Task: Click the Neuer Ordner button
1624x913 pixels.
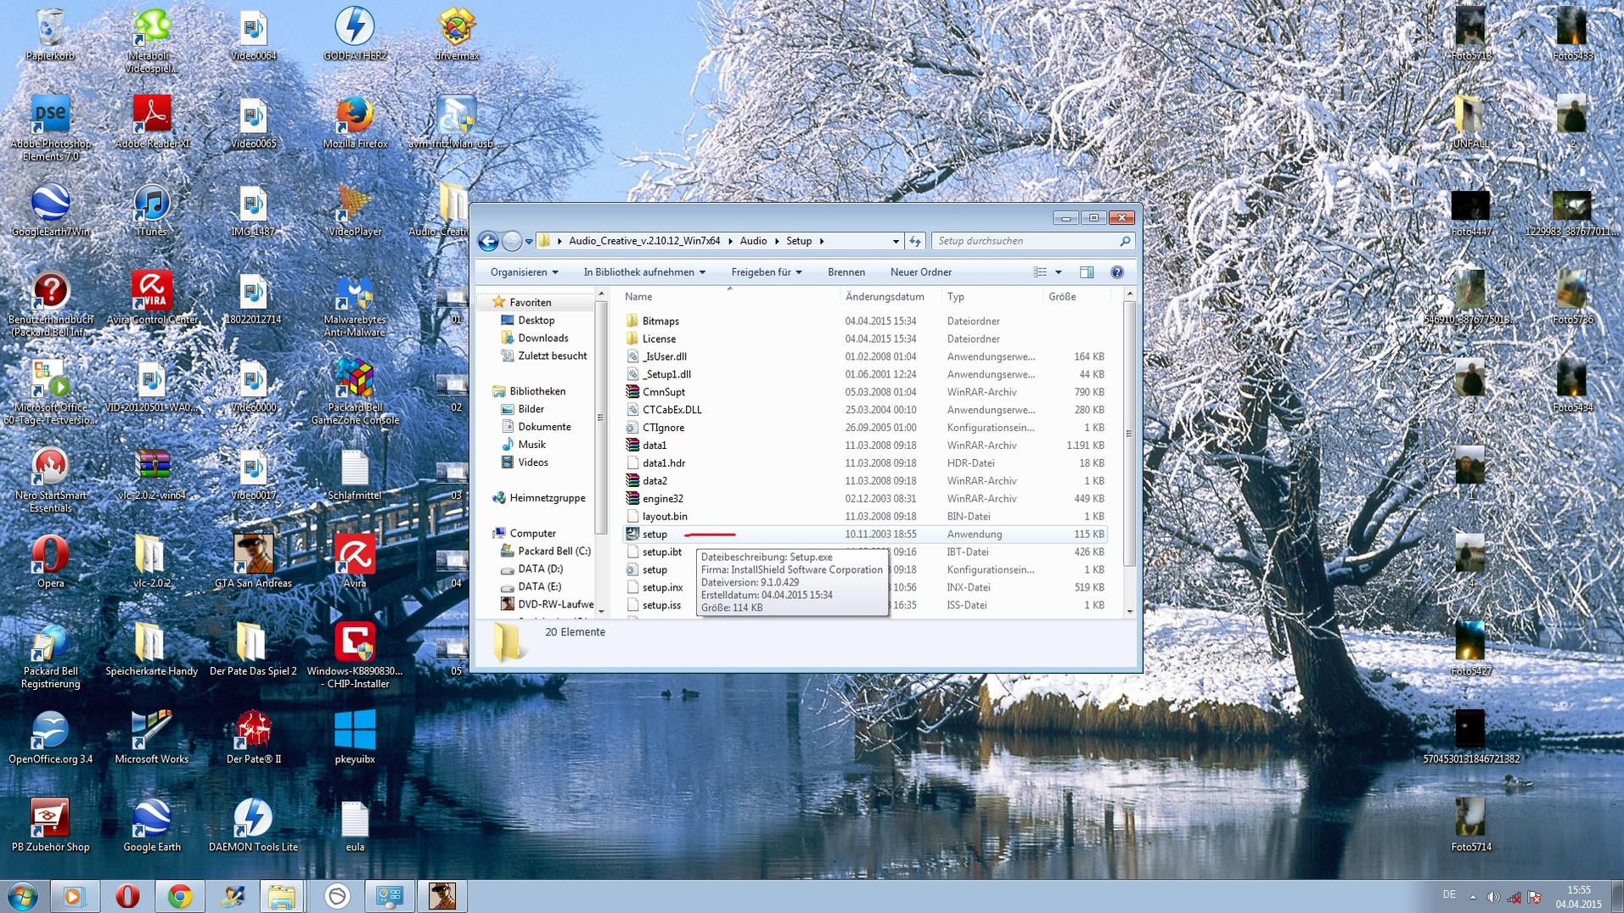Action: (921, 272)
